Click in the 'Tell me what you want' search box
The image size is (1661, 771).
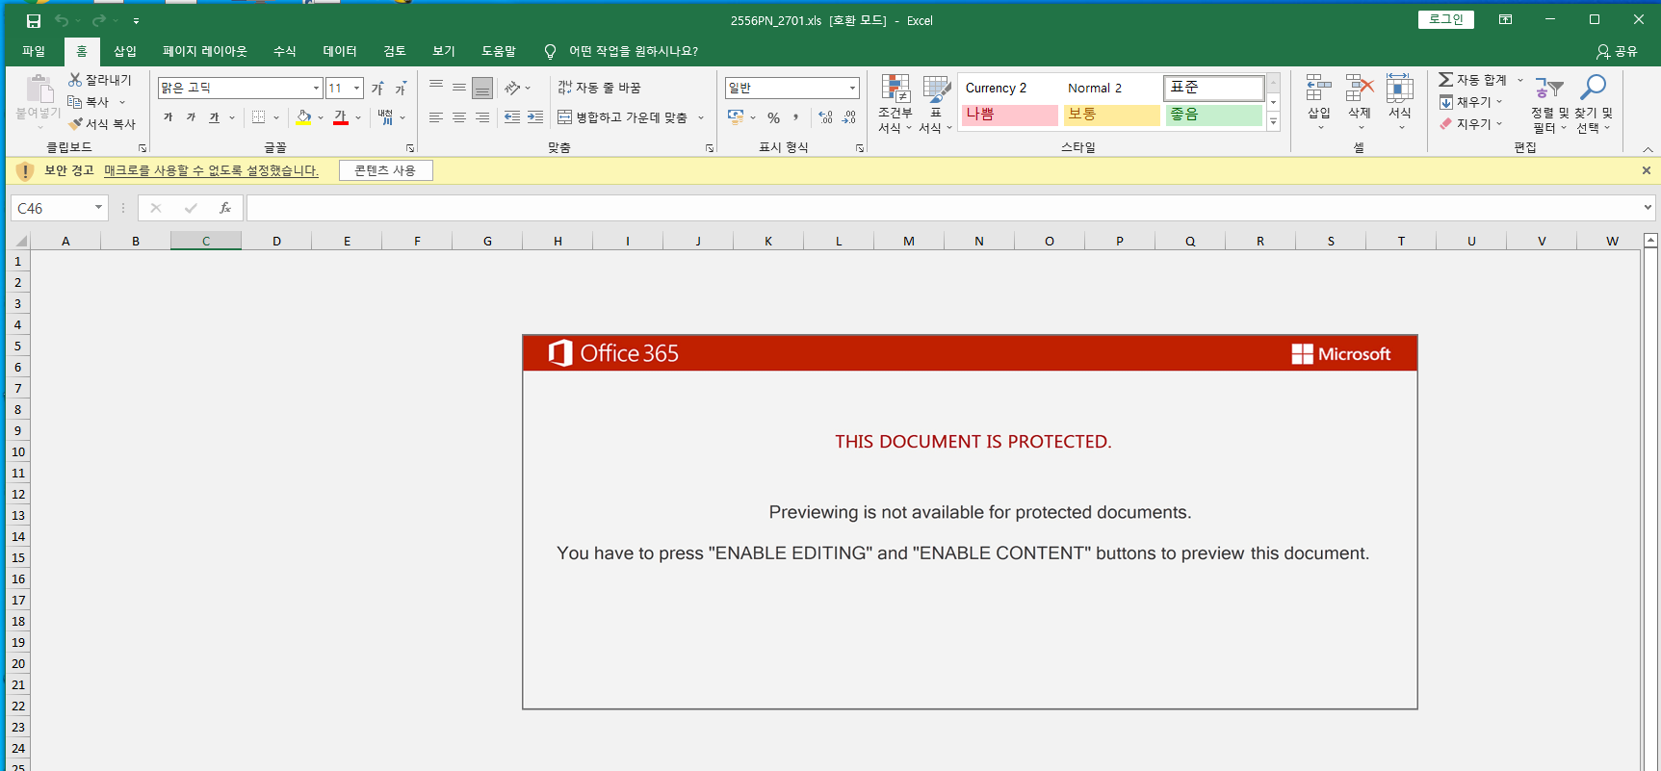tap(633, 51)
